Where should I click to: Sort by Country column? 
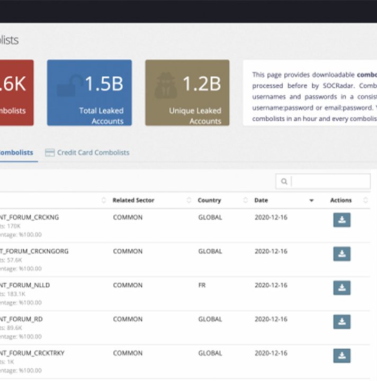245,200
